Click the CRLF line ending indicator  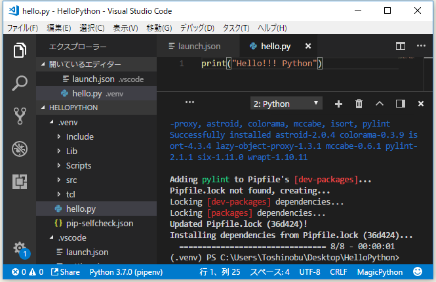tap(338, 272)
